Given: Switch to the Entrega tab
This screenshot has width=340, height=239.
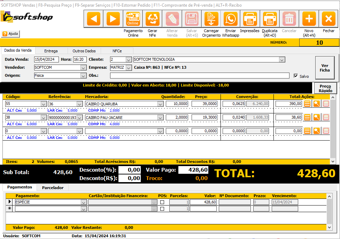Looking at the screenshot, I should click(x=51, y=51).
